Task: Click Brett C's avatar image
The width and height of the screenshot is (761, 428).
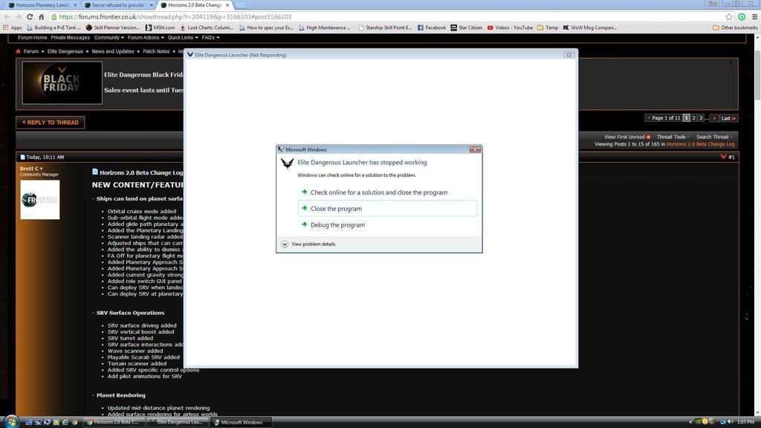Action: [x=40, y=199]
